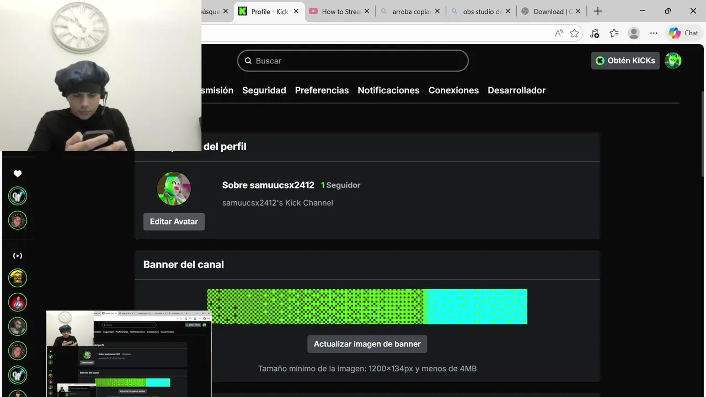706x397 pixels.
Task: Close the Profile - Kick tab
Action: point(296,11)
